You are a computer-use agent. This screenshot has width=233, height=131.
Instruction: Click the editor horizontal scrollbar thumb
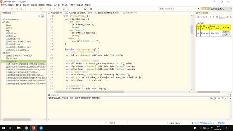(x=90, y=92)
